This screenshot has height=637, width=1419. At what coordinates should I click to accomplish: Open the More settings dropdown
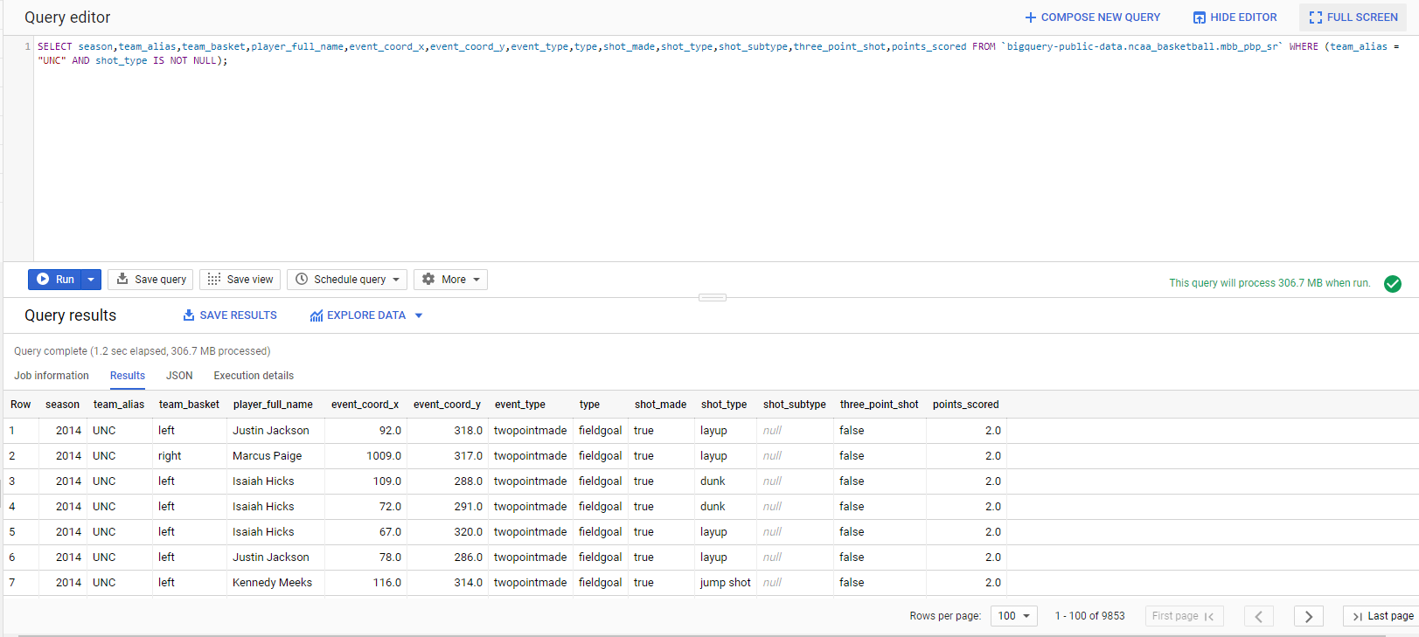tap(450, 280)
